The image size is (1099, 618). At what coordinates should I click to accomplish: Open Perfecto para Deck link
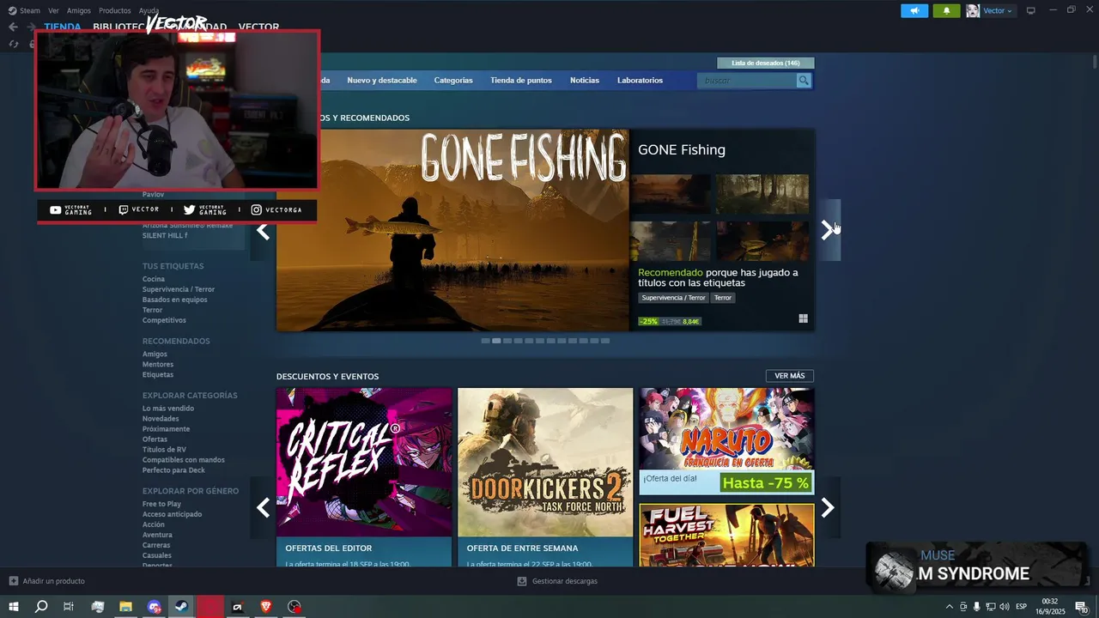(173, 470)
